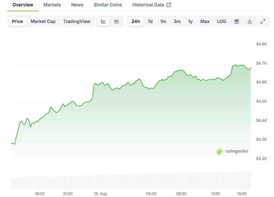Click the 13. Aug date marker on axis
Image resolution: width=274 pixels, height=197 pixels.
point(100,194)
